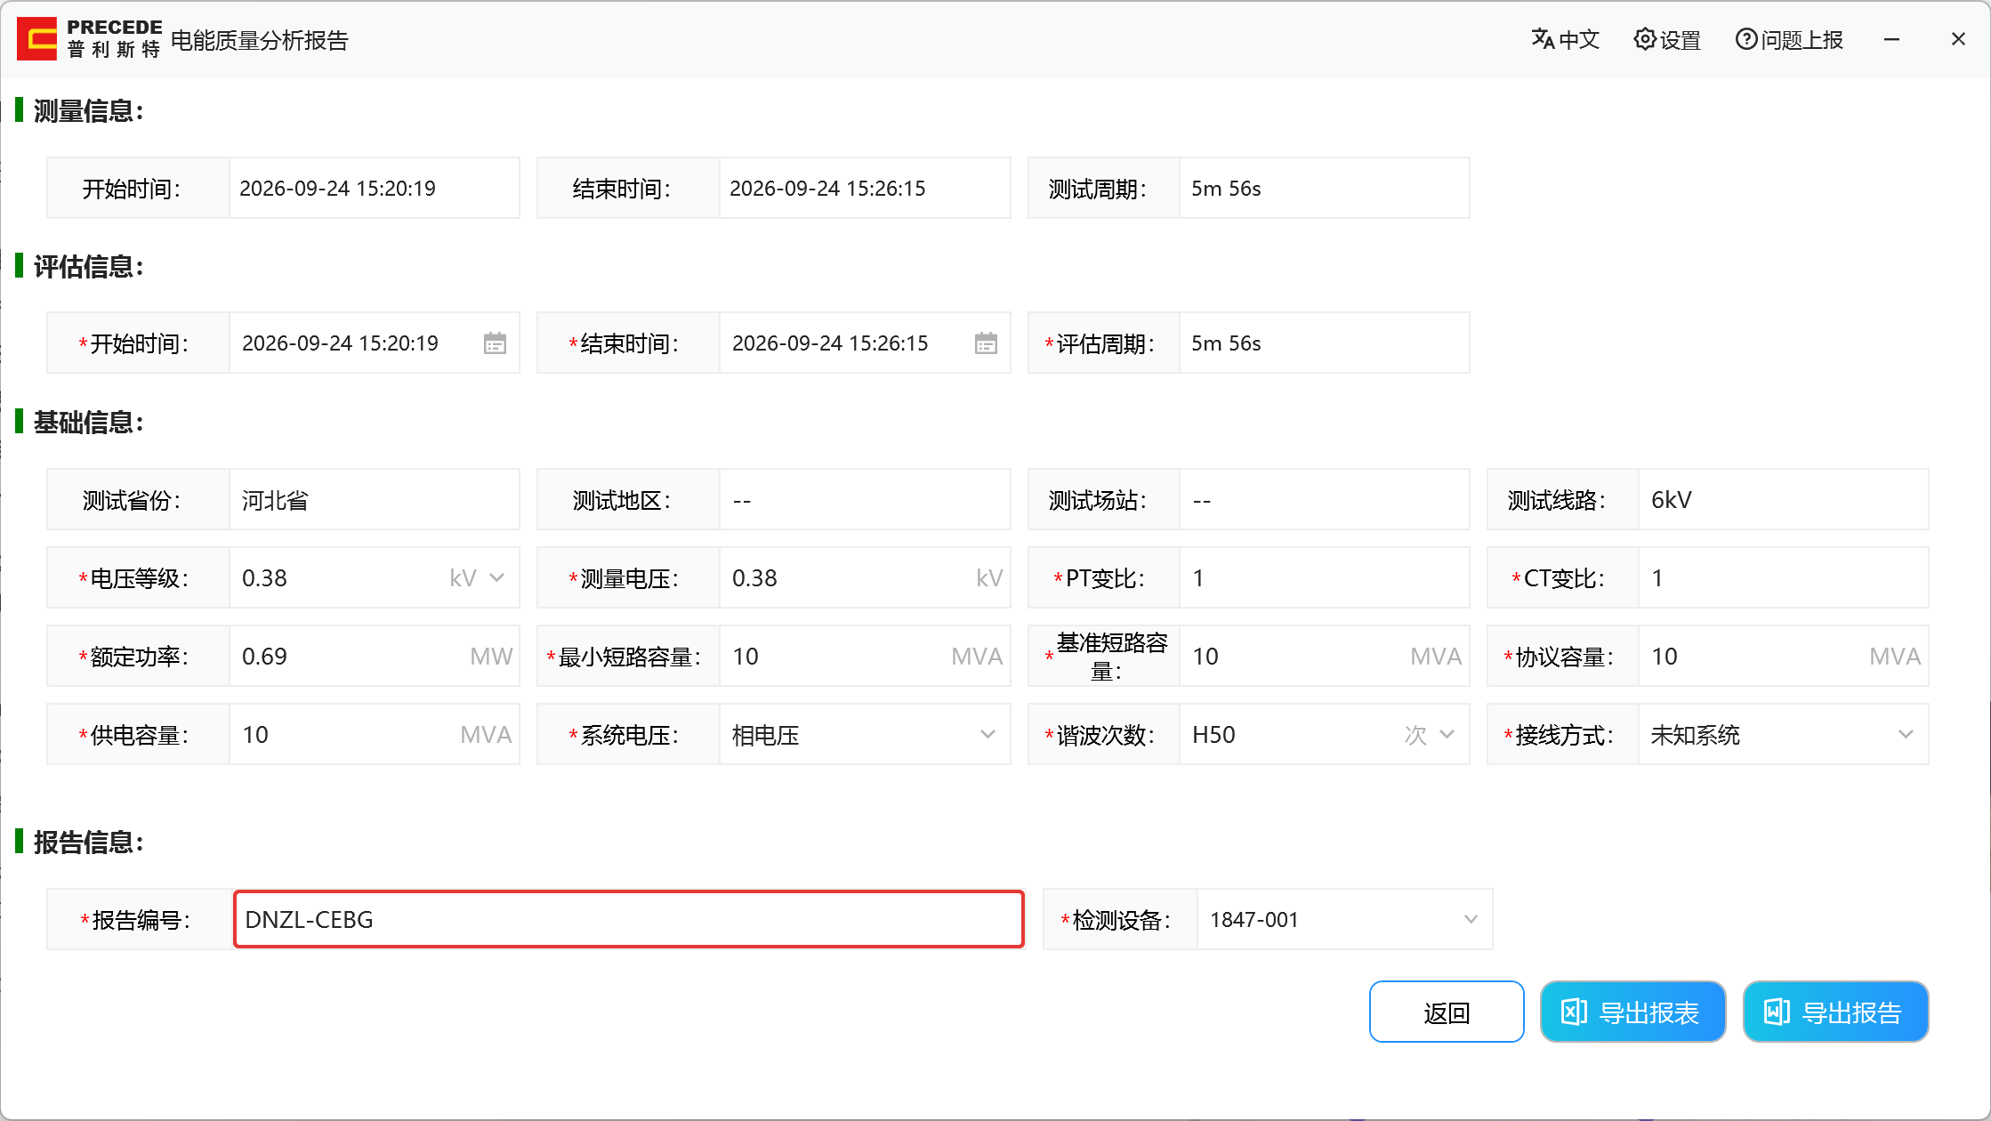Close the report window
Image resolution: width=1991 pixels, height=1121 pixels.
1958,39
